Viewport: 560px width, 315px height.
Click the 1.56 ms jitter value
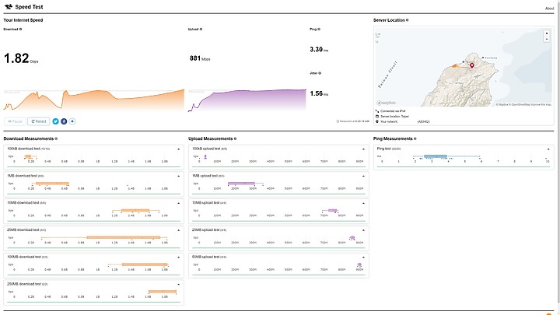pos(319,93)
